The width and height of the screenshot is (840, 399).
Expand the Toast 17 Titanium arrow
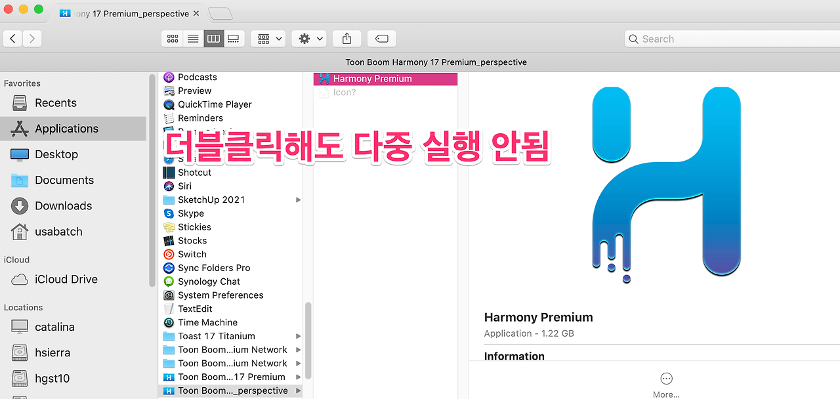[299, 336]
